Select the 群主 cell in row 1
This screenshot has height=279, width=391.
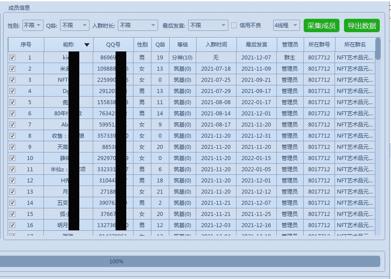(289, 58)
